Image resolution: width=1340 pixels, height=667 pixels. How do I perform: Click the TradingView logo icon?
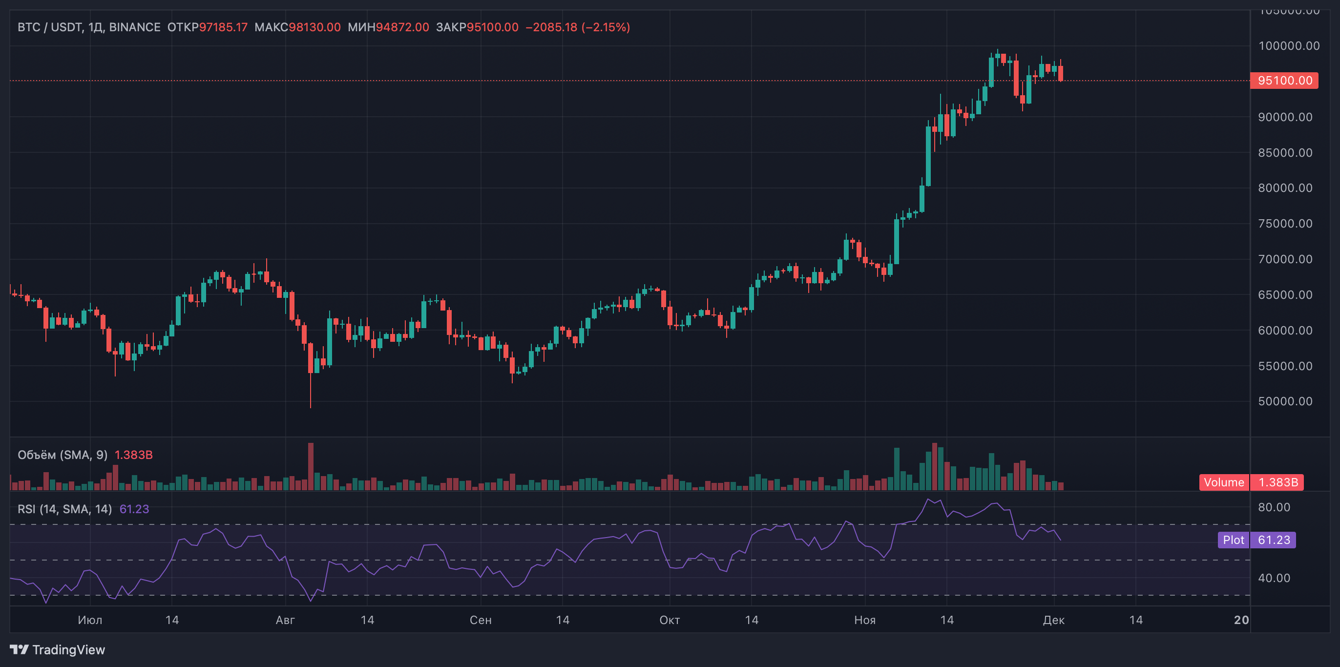19,649
